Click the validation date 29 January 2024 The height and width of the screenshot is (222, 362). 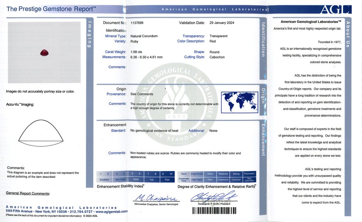pos(222,23)
